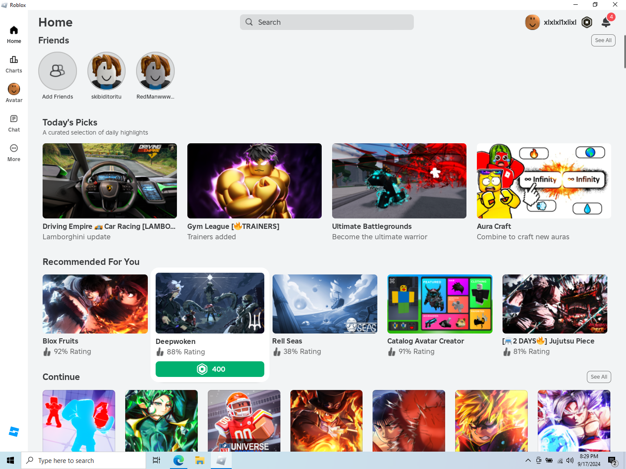
Task: Click the Windows Start button
Action: [x=10, y=460]
